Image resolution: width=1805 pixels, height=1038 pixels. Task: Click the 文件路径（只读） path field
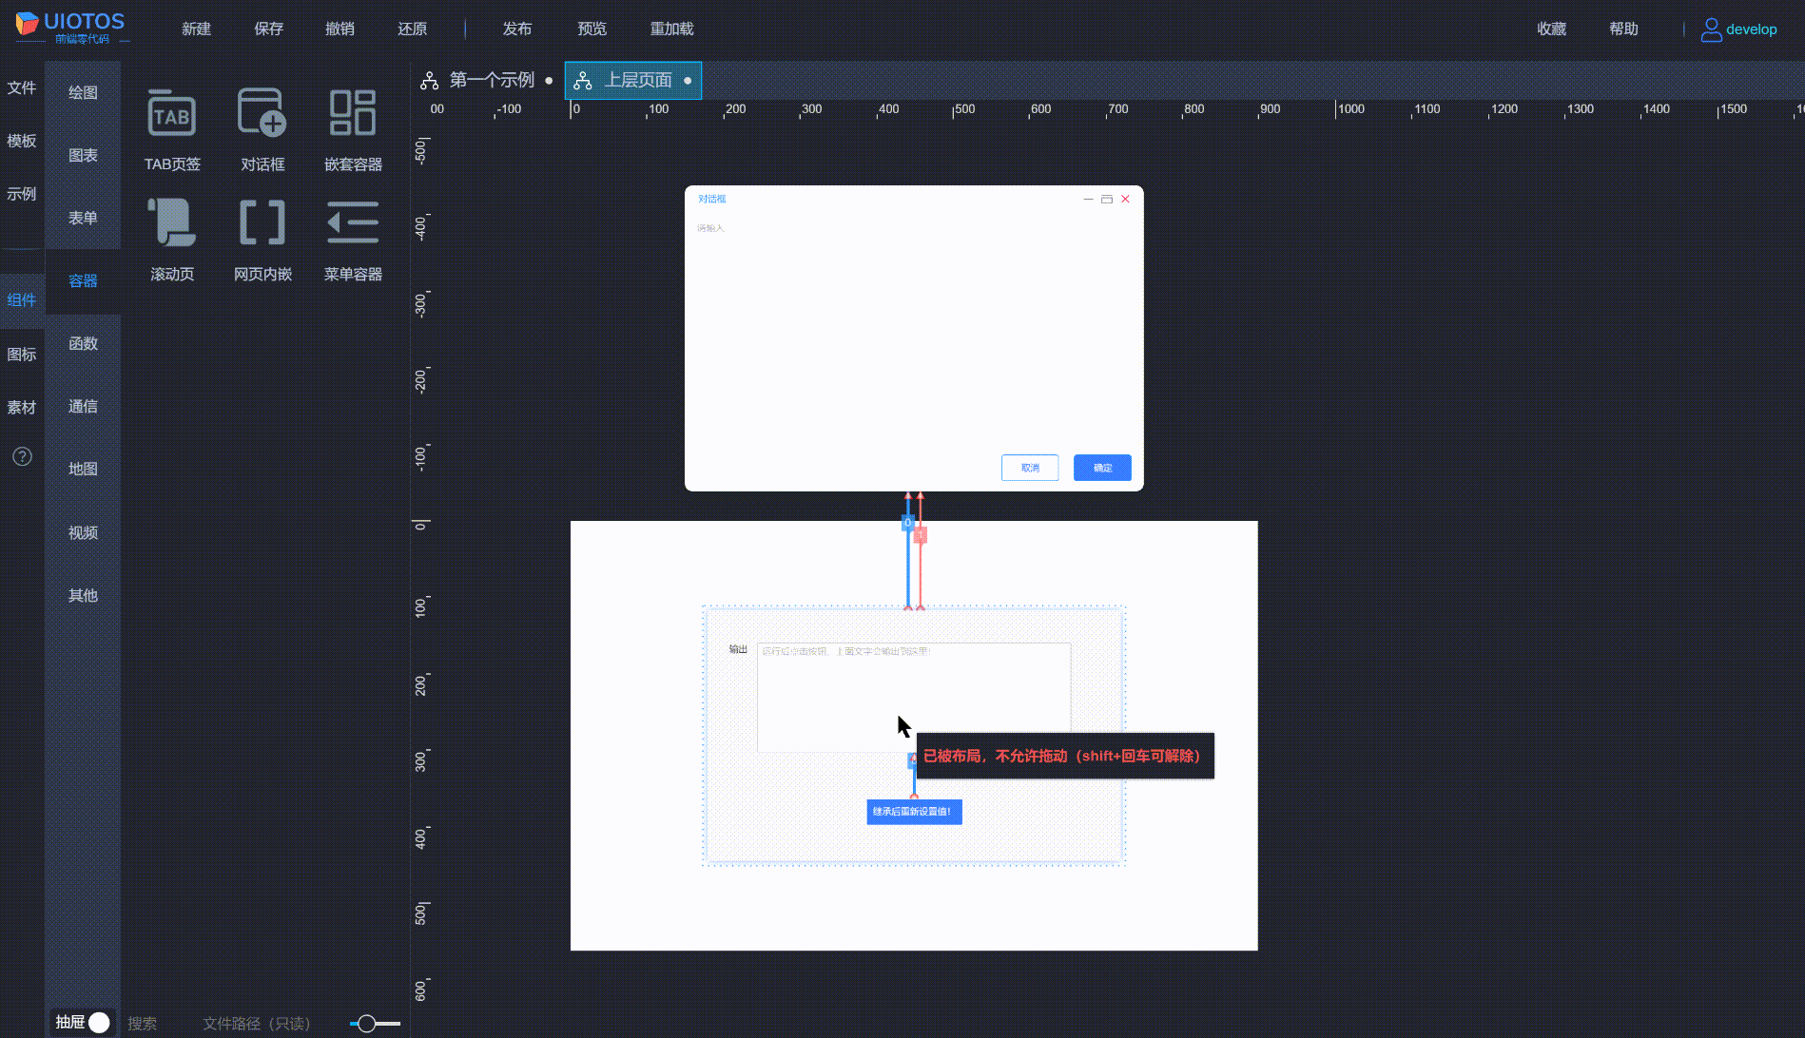tap(257, 1024)
